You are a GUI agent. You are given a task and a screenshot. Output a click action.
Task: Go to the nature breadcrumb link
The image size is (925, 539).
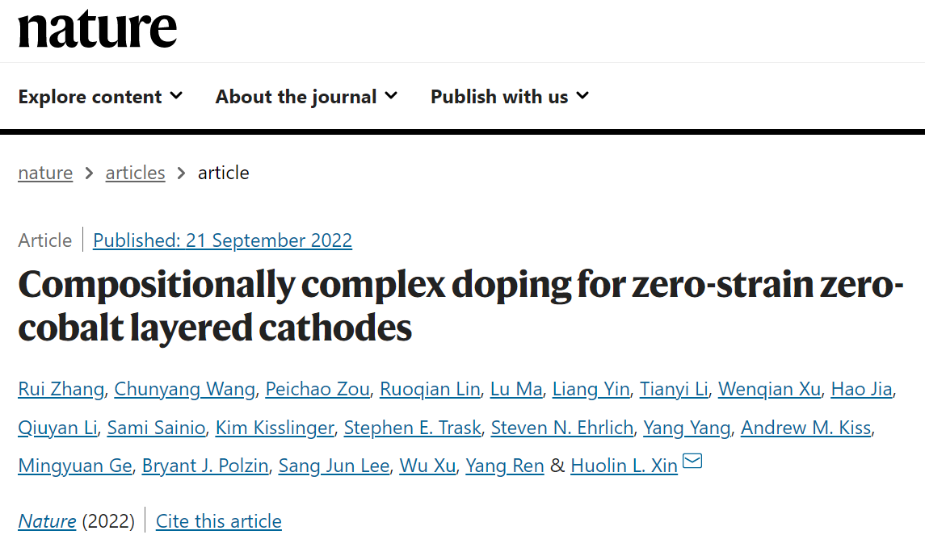tap(45, 173)
